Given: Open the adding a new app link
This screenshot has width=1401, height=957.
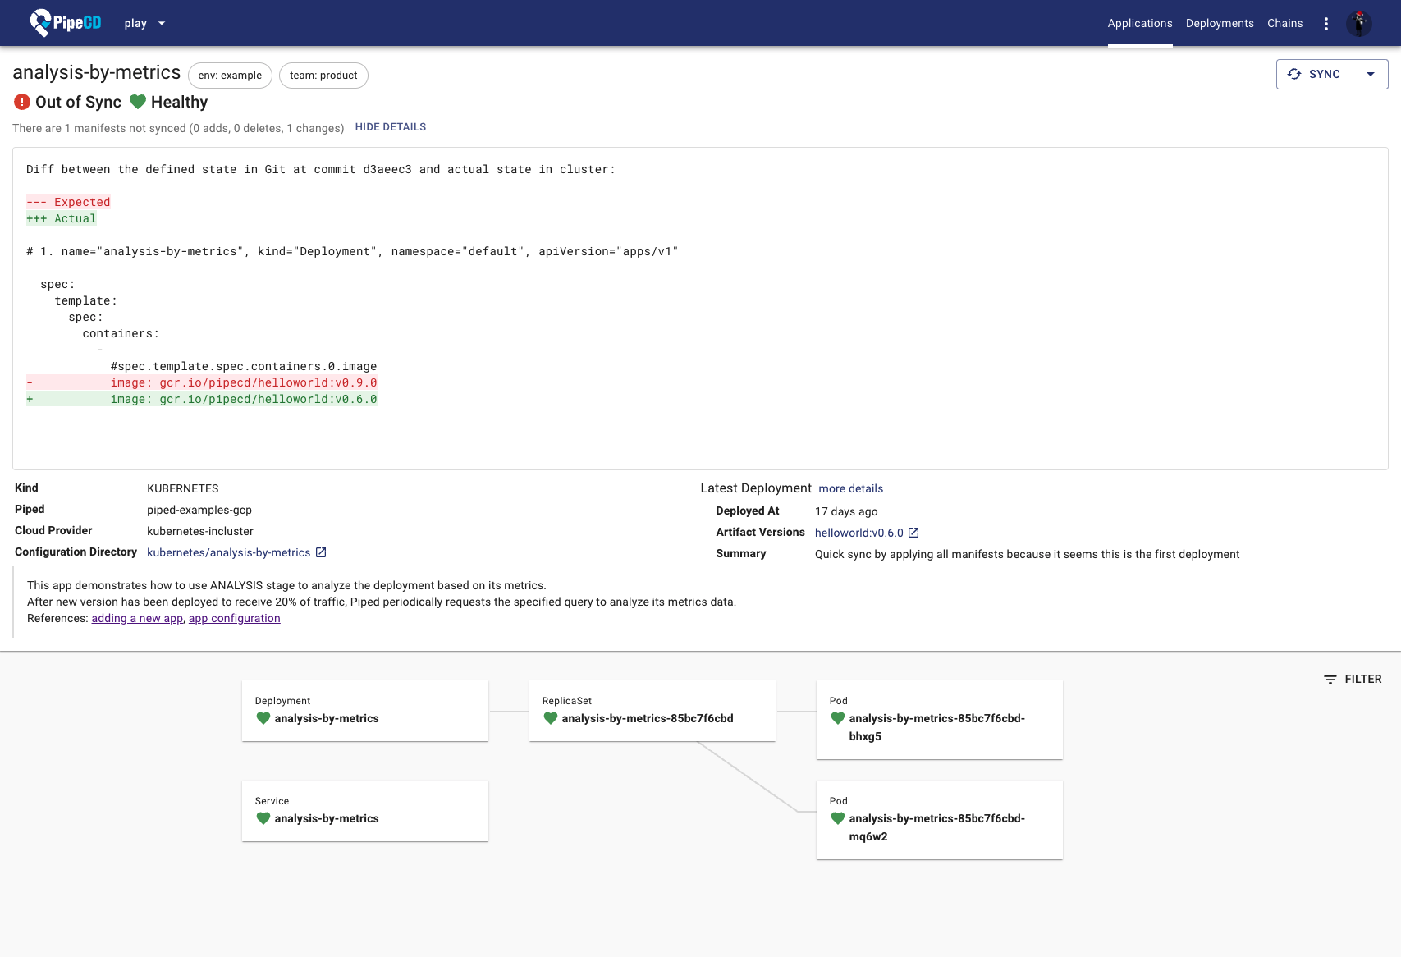Looking at the screenshot, I should point(136,618).
